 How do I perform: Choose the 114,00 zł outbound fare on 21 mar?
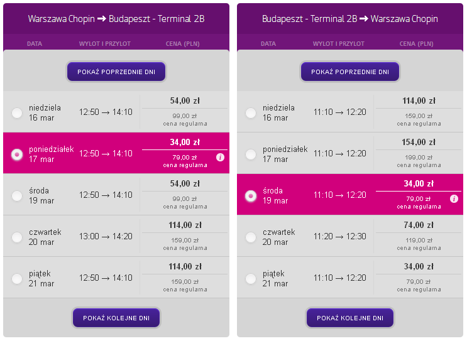185,266
